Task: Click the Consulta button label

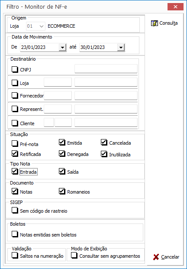Action: click(x=168, y=23)
